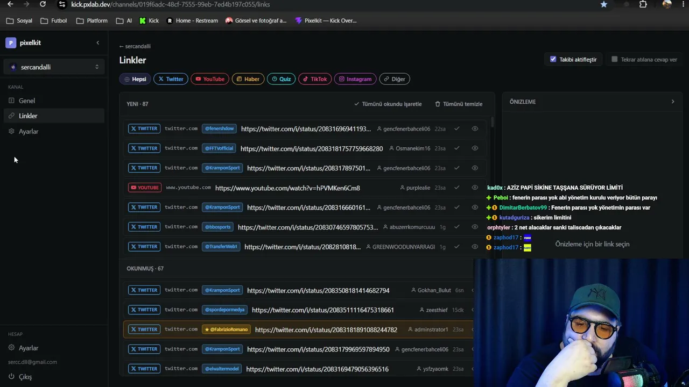Click Tümünü temizle button
The height and width of the screenshot is (387, 689).
(459, 104)
